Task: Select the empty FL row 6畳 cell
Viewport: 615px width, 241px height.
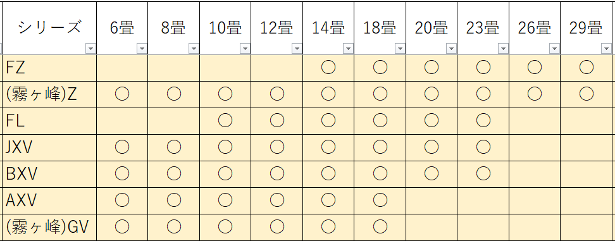Action: coord(122,121)
